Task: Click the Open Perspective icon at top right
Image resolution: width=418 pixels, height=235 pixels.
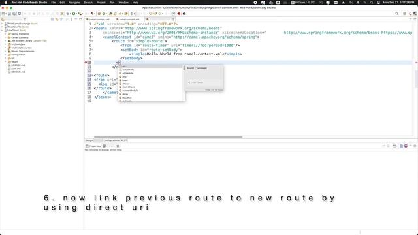Action: [404, 14]
